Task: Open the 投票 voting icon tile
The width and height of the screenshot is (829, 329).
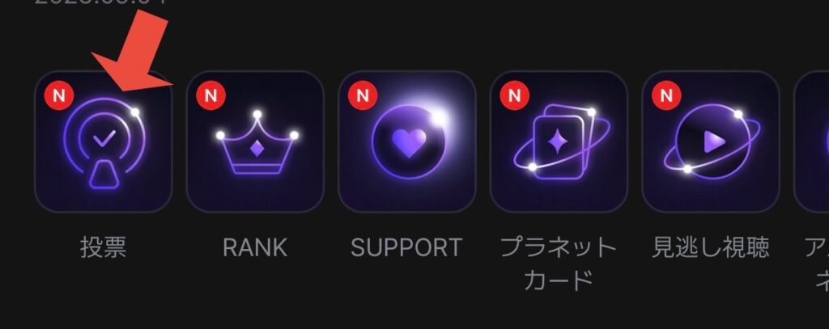Action: pos(103,141)
